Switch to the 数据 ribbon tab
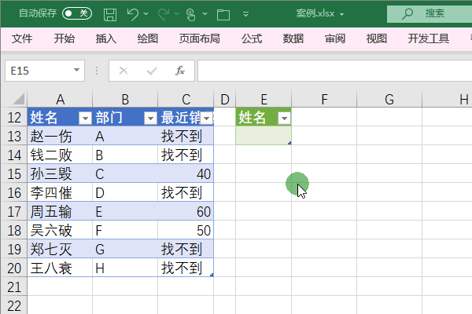 point(293,38)
